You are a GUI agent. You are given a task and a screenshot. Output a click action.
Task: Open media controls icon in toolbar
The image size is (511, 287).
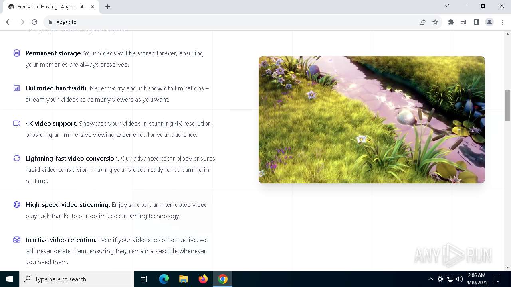464,22
